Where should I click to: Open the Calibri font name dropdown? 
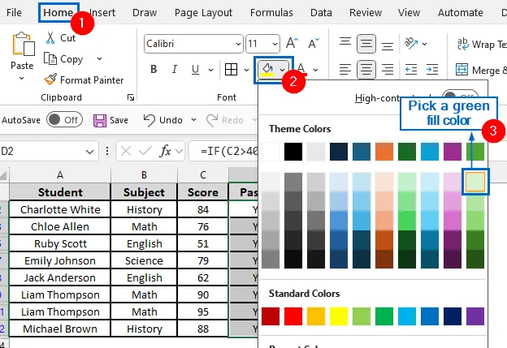238,44
